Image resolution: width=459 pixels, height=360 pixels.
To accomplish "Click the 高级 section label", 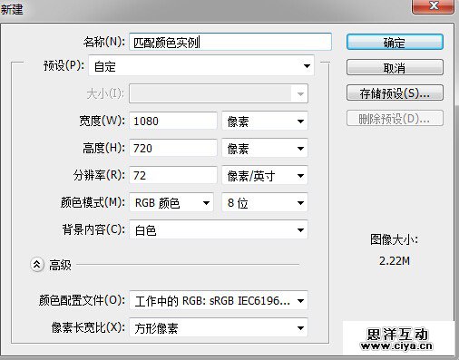I will [x=60, y=265].
